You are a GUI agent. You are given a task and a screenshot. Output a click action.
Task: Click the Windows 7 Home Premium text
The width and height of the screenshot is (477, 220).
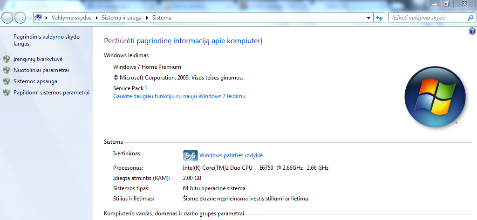tap(147, 67)
